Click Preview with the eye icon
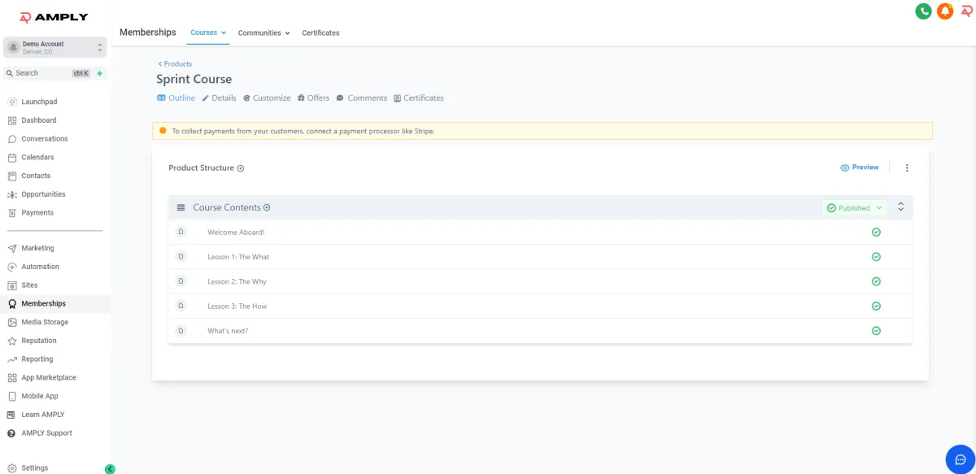The image size is (976, 474). tap(860, 167)
